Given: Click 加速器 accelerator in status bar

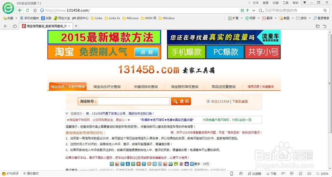Looking at the screenshot, I should (x=254, y=174).
